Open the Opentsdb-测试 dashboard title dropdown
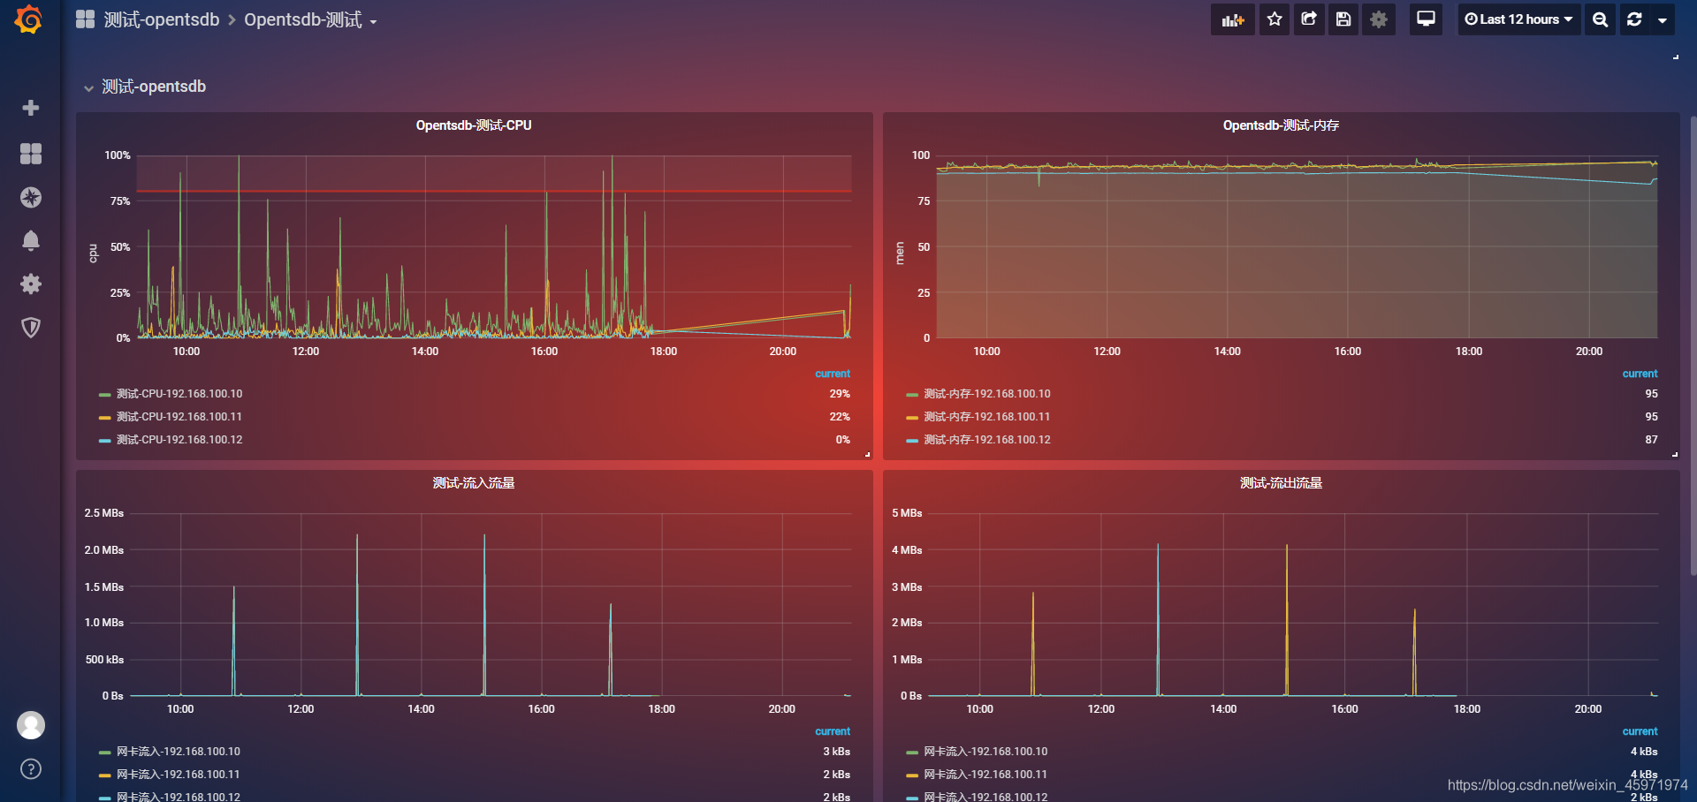Image resolution: width=1697 pixels, height=802 pixels. 310,19
